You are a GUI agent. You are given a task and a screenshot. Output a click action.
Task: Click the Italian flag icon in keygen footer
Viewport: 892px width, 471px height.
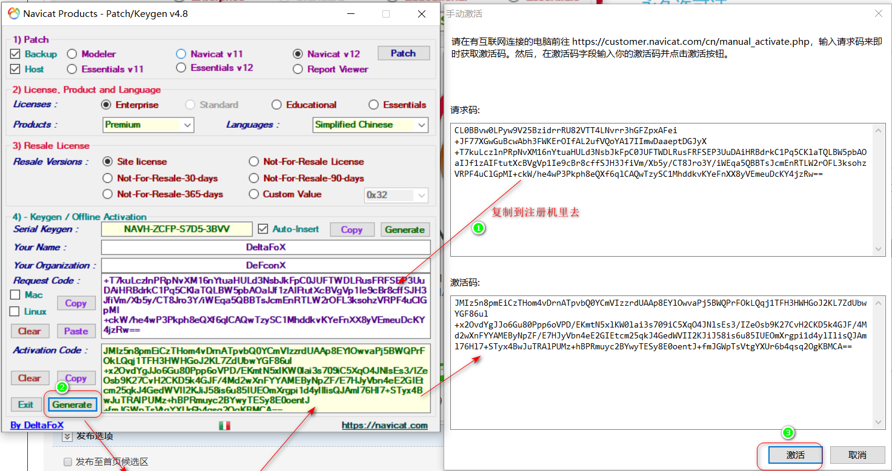click(224, 426)
